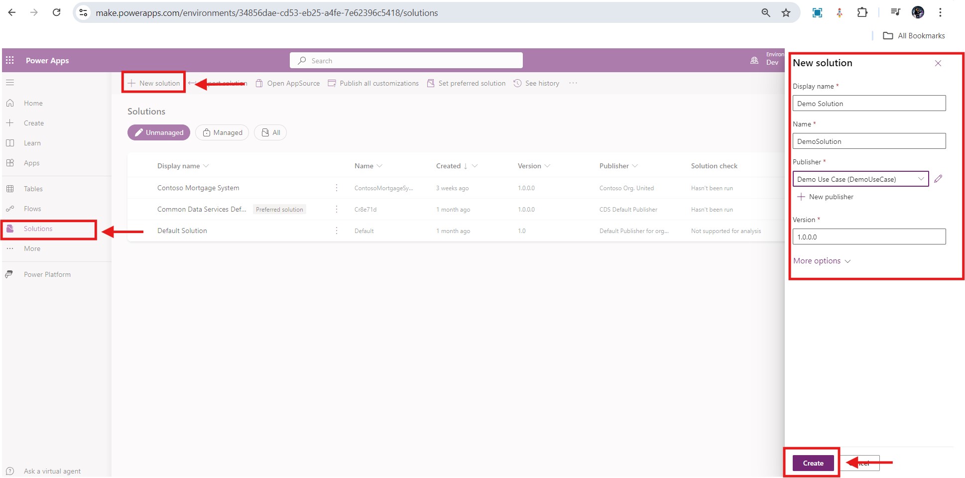This screenshot has width=965, height=478.
Task: Select Solutions in the left navigation
Action: 38,229
